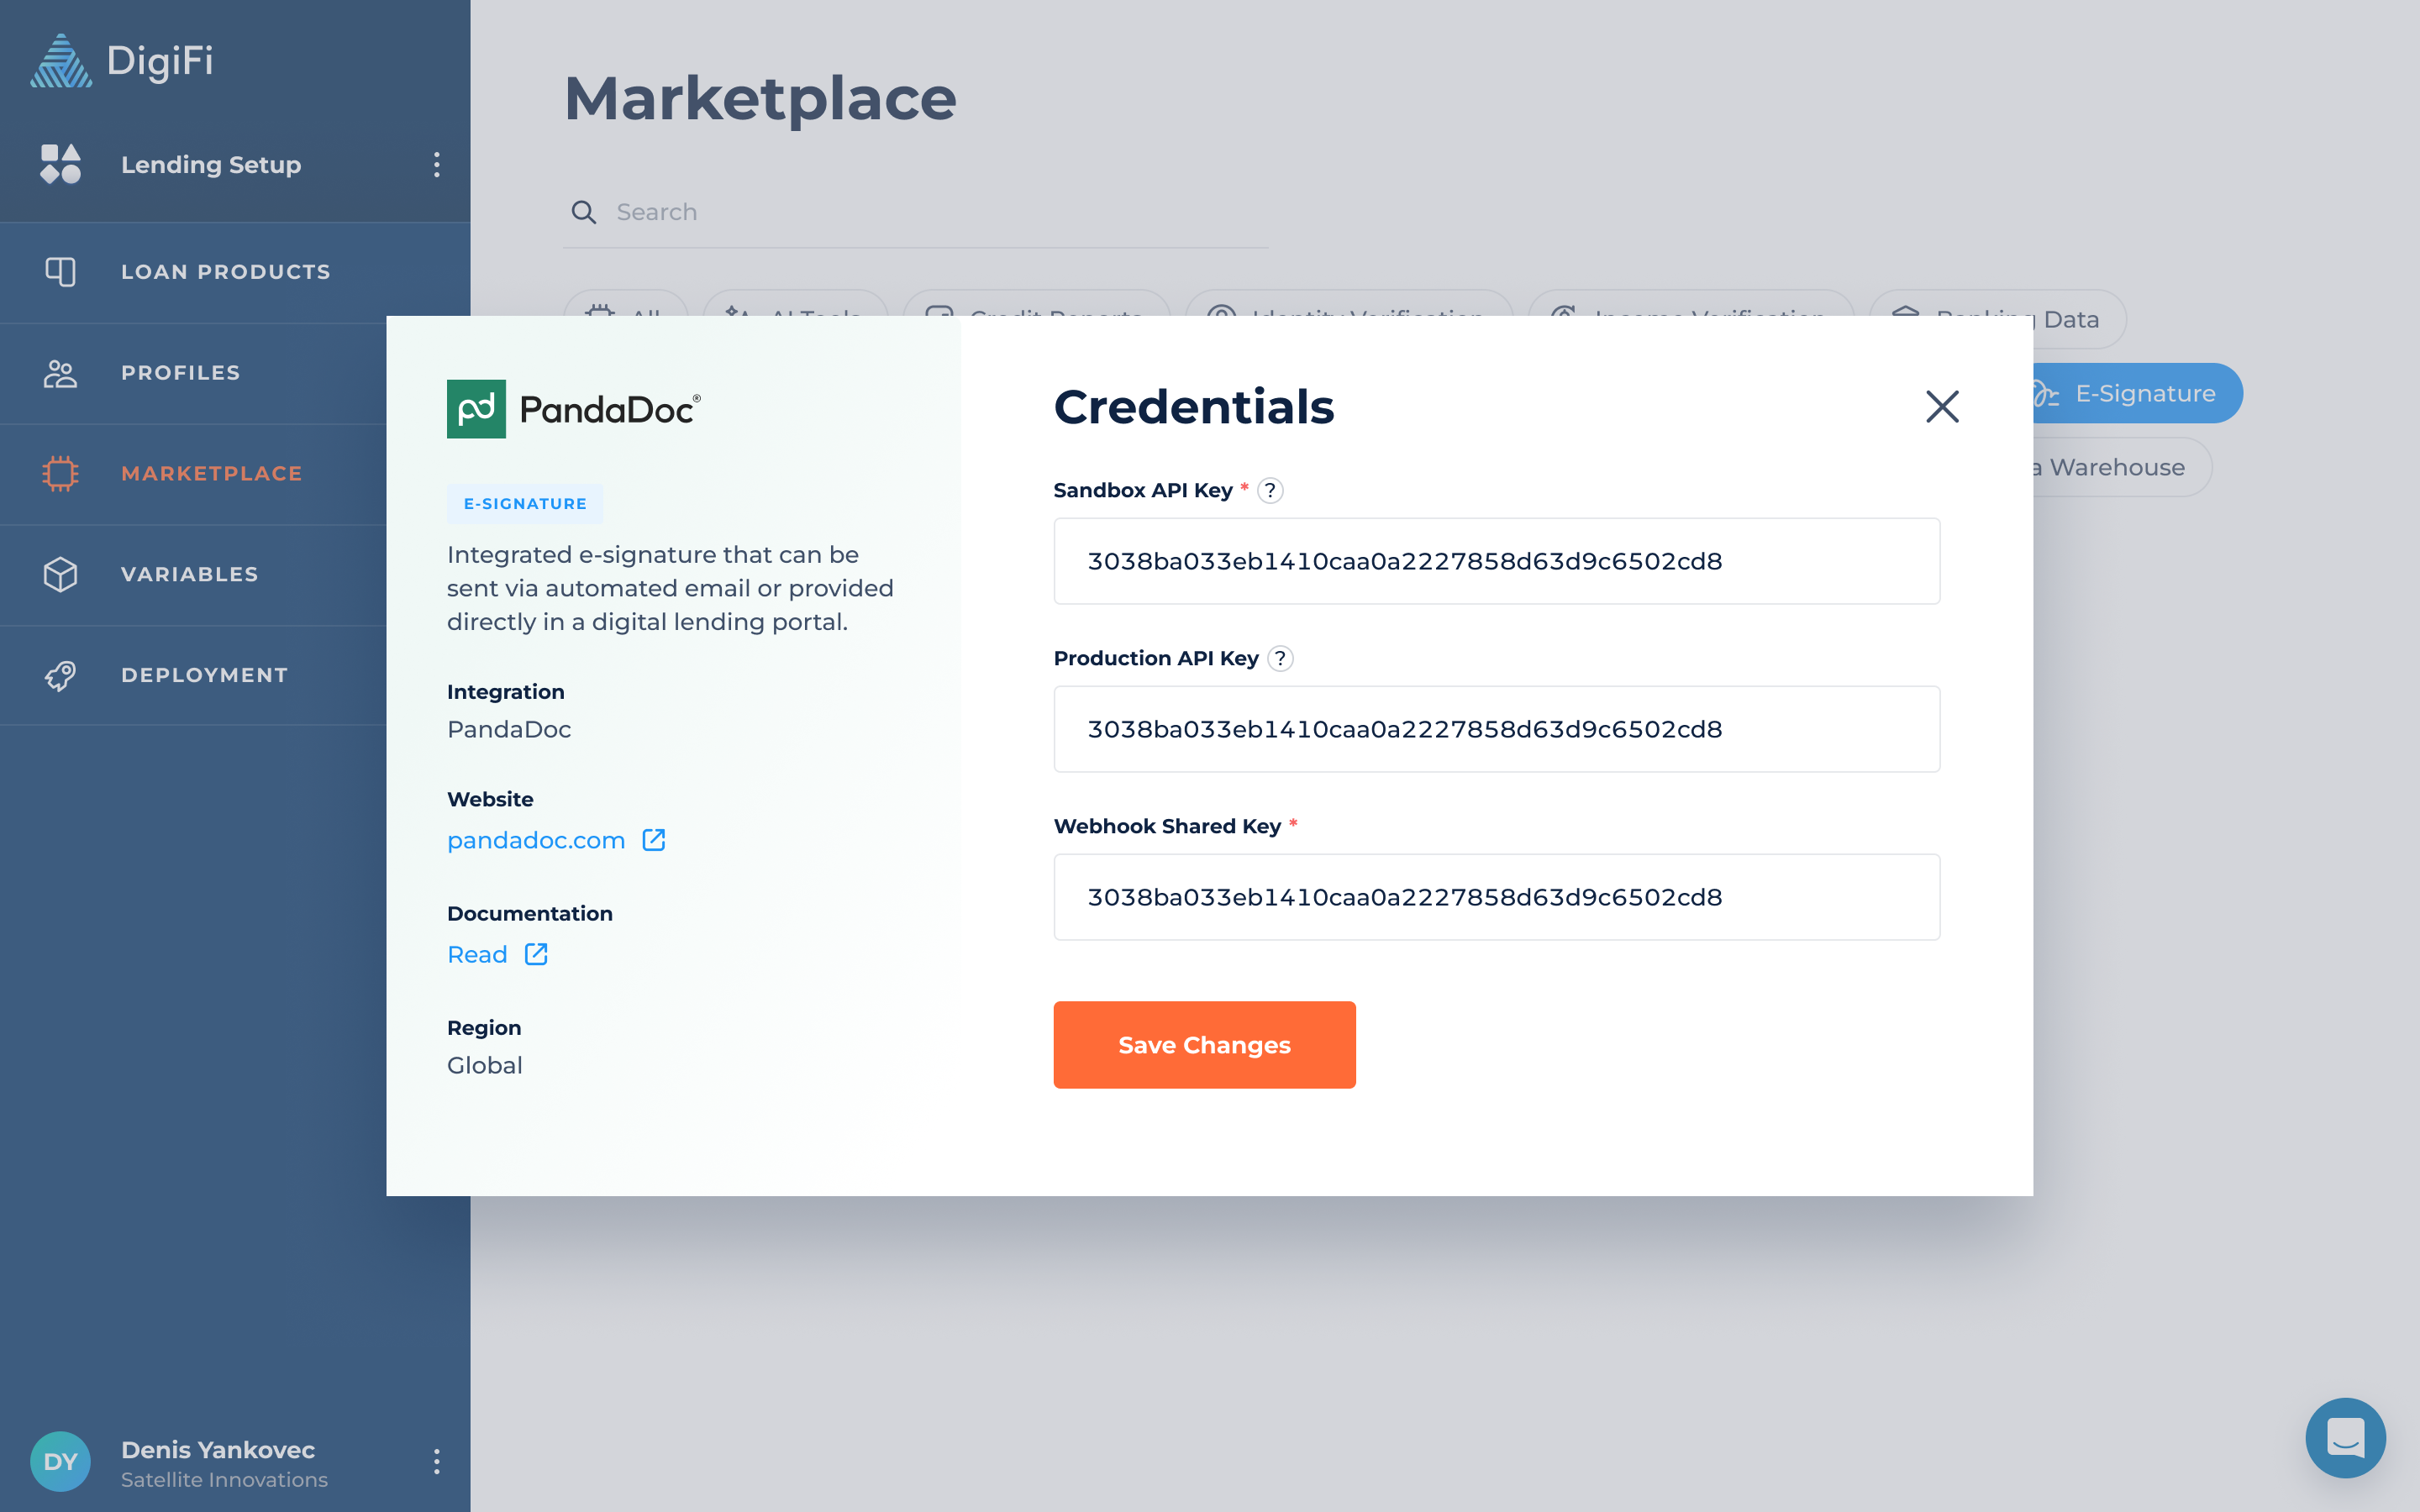Select Marketplace in the sidebar
Image resolution: width=2420 pixels, height=1512 pixels.
point(211,474)
